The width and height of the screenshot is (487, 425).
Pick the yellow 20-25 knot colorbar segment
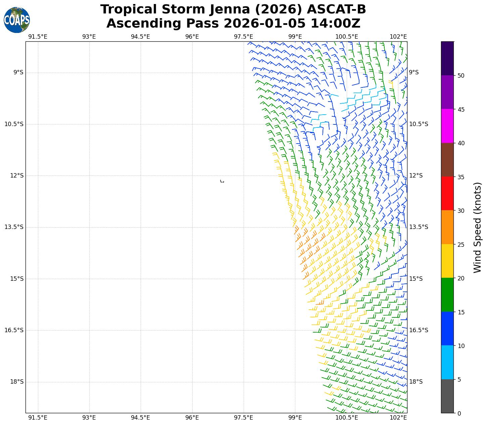447,261
